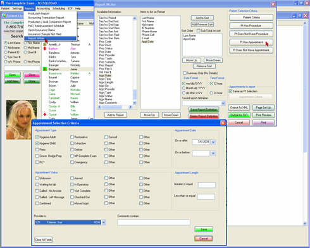
Task: Choose Open Insurance Claims menu entry
Action: coord(42,30)
